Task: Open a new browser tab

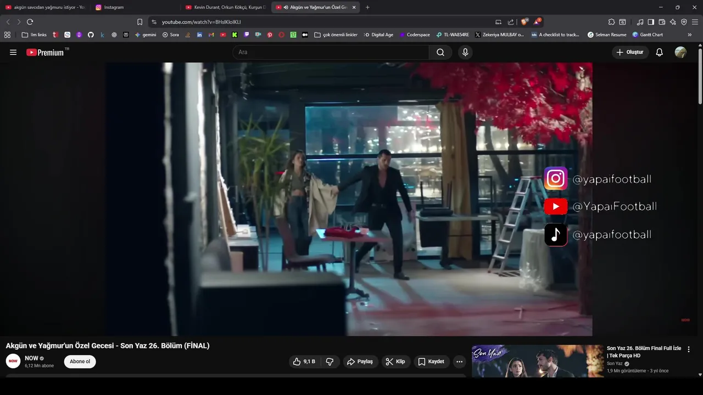Action: coord(367,7)
